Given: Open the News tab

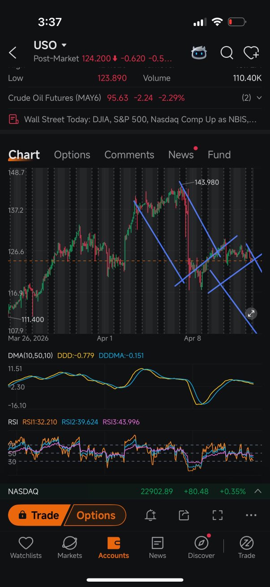Looking at the screenshot, I should click(181, 155).
